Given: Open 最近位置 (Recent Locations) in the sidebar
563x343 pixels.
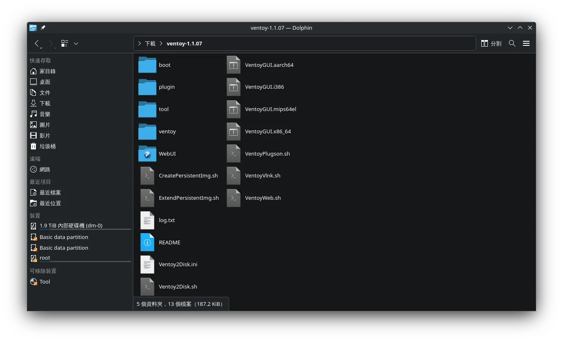Looking at the screenshot, I should (x=80, y=203).
